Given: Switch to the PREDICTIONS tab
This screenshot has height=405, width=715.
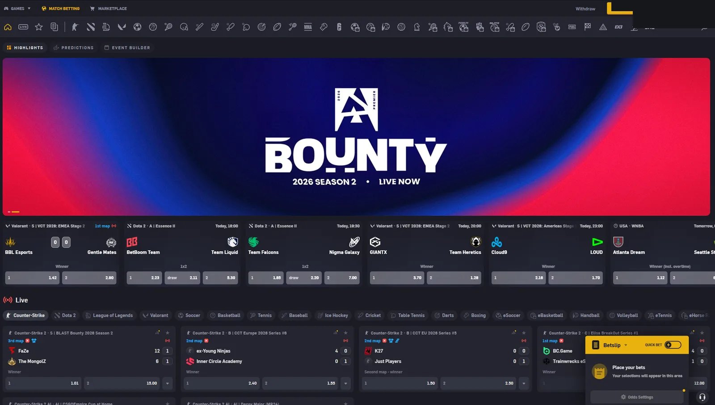Looking at the screenshot, I should (74, 47).
